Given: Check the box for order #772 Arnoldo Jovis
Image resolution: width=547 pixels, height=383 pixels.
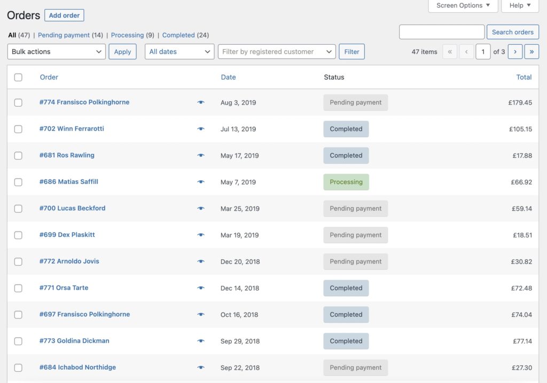Looking at the screenshot, I should click(x=18, y=261).
